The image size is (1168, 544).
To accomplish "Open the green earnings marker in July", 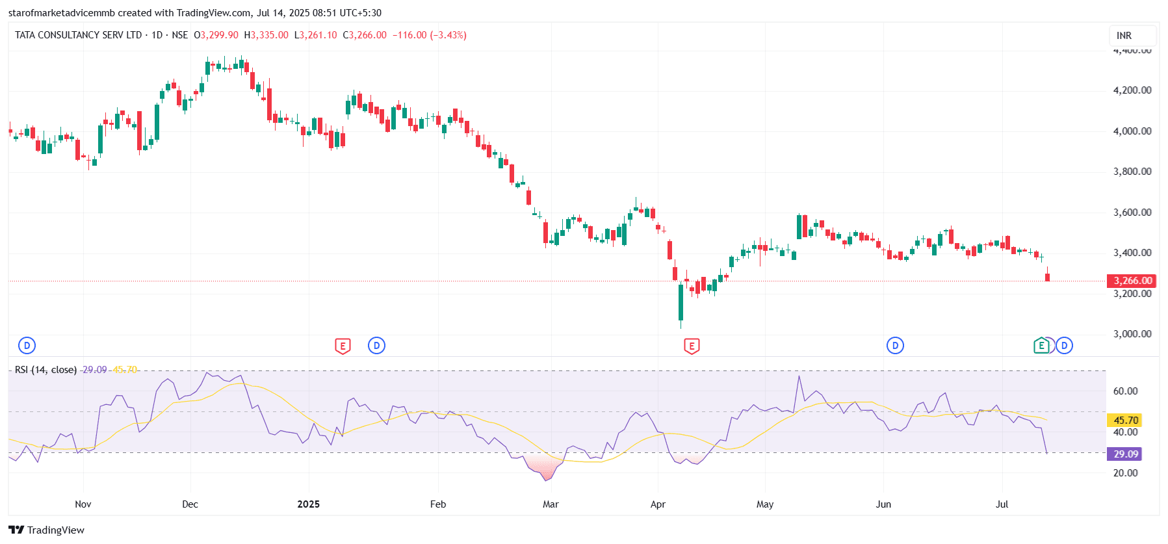I will (1041, 346).
